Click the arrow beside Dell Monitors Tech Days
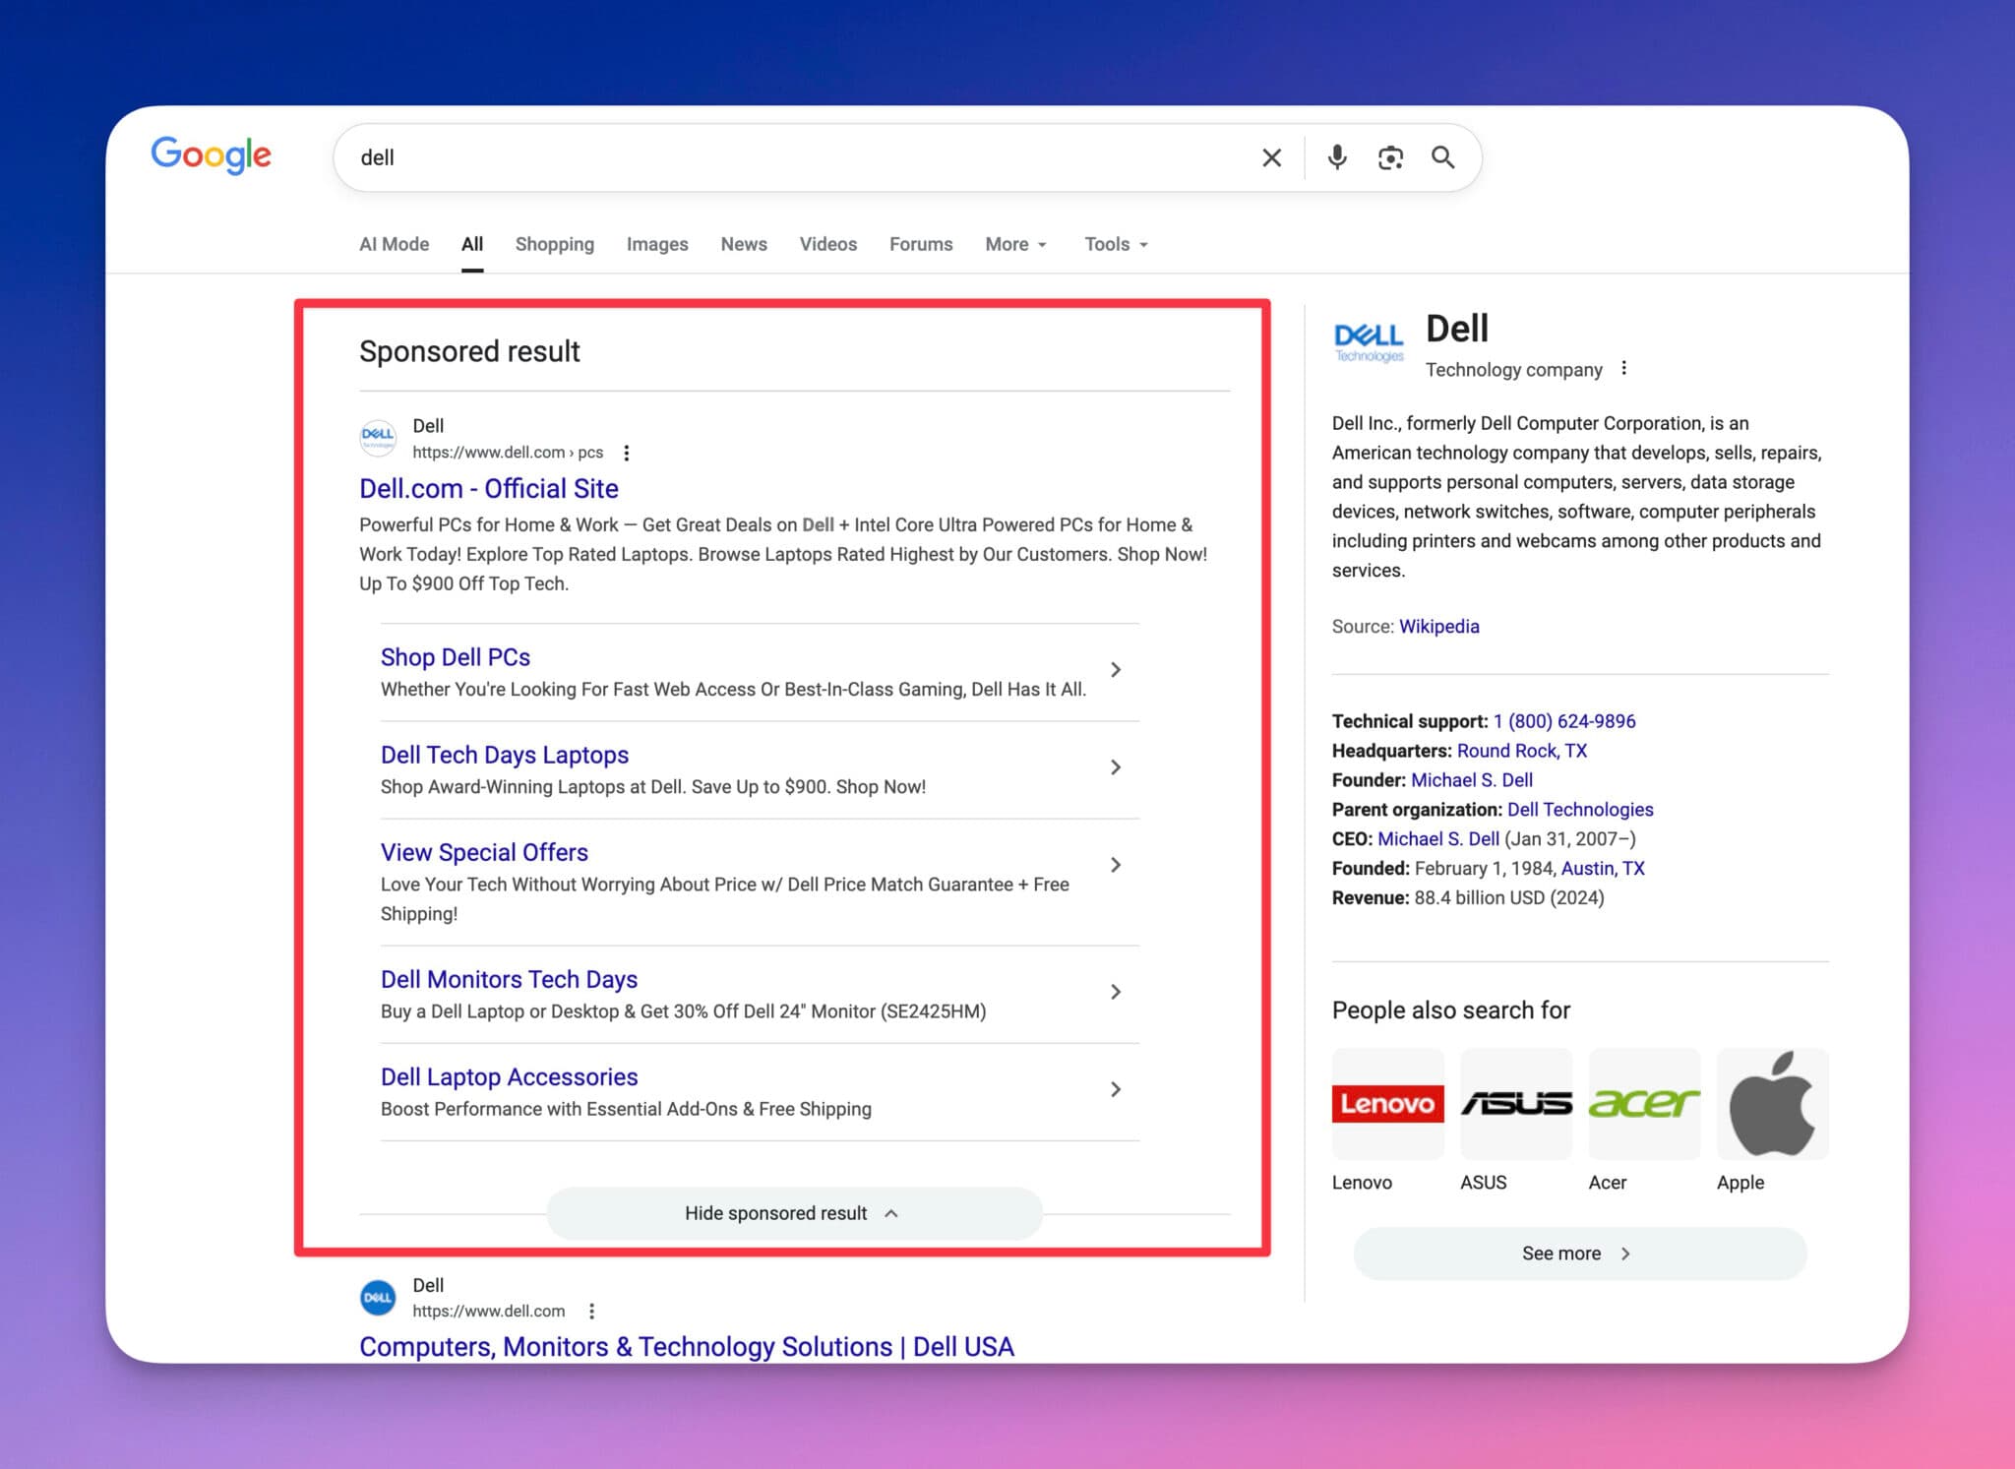The height and width of the screenshot is (1469, 2015). click(x=1116, y=992)
